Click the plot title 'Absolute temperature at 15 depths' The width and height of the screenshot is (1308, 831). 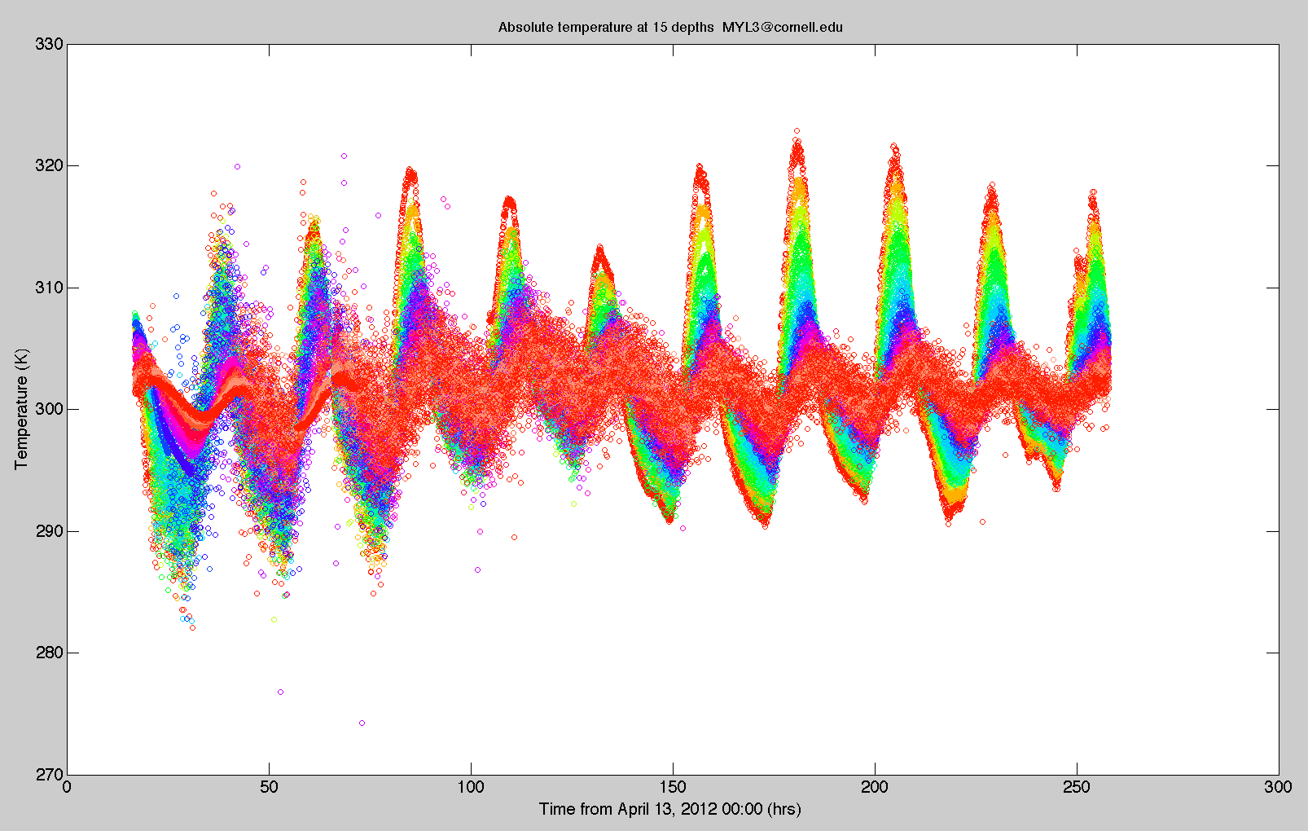point(605,27)
